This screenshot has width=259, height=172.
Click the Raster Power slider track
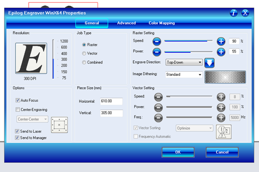(x=188, y=52)
